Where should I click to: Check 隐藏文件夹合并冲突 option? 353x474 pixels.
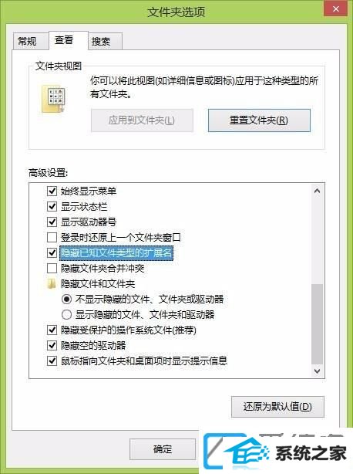(52, 268)
